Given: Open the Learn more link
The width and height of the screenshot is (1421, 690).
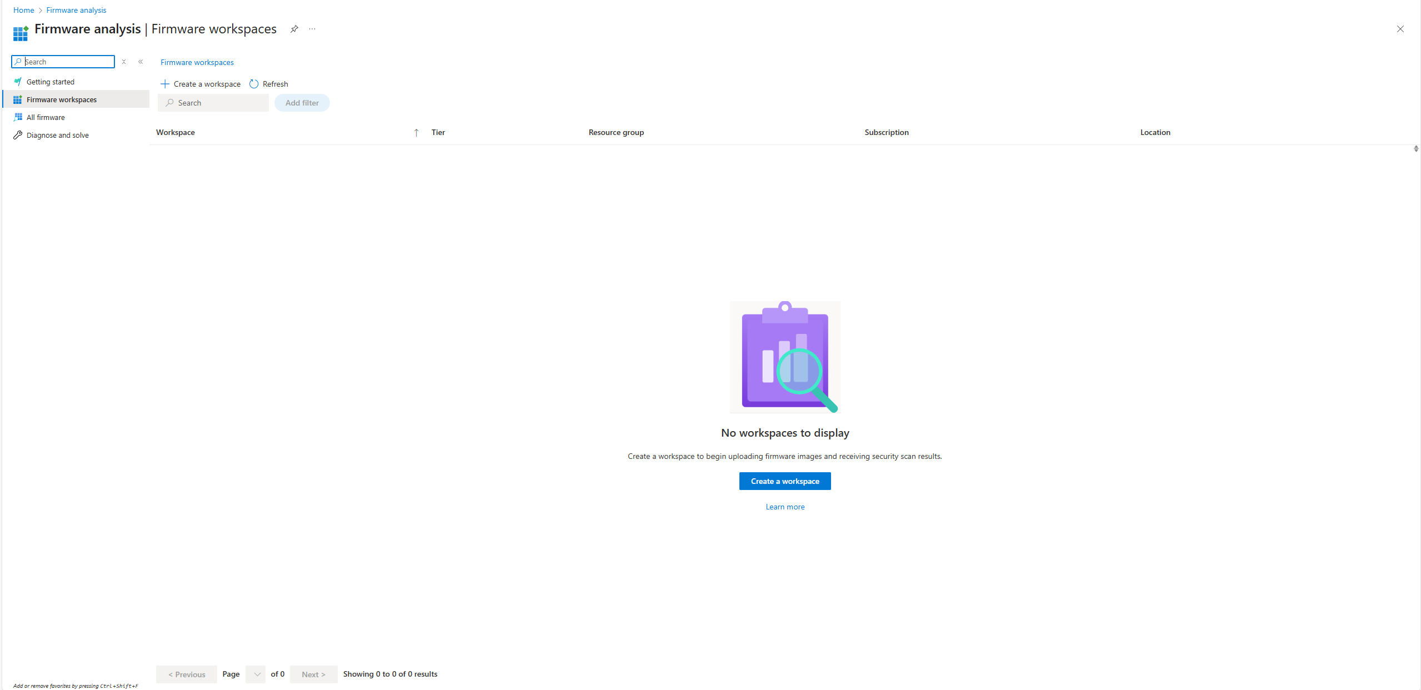Looking at the screenshot, I should (784, 507).
